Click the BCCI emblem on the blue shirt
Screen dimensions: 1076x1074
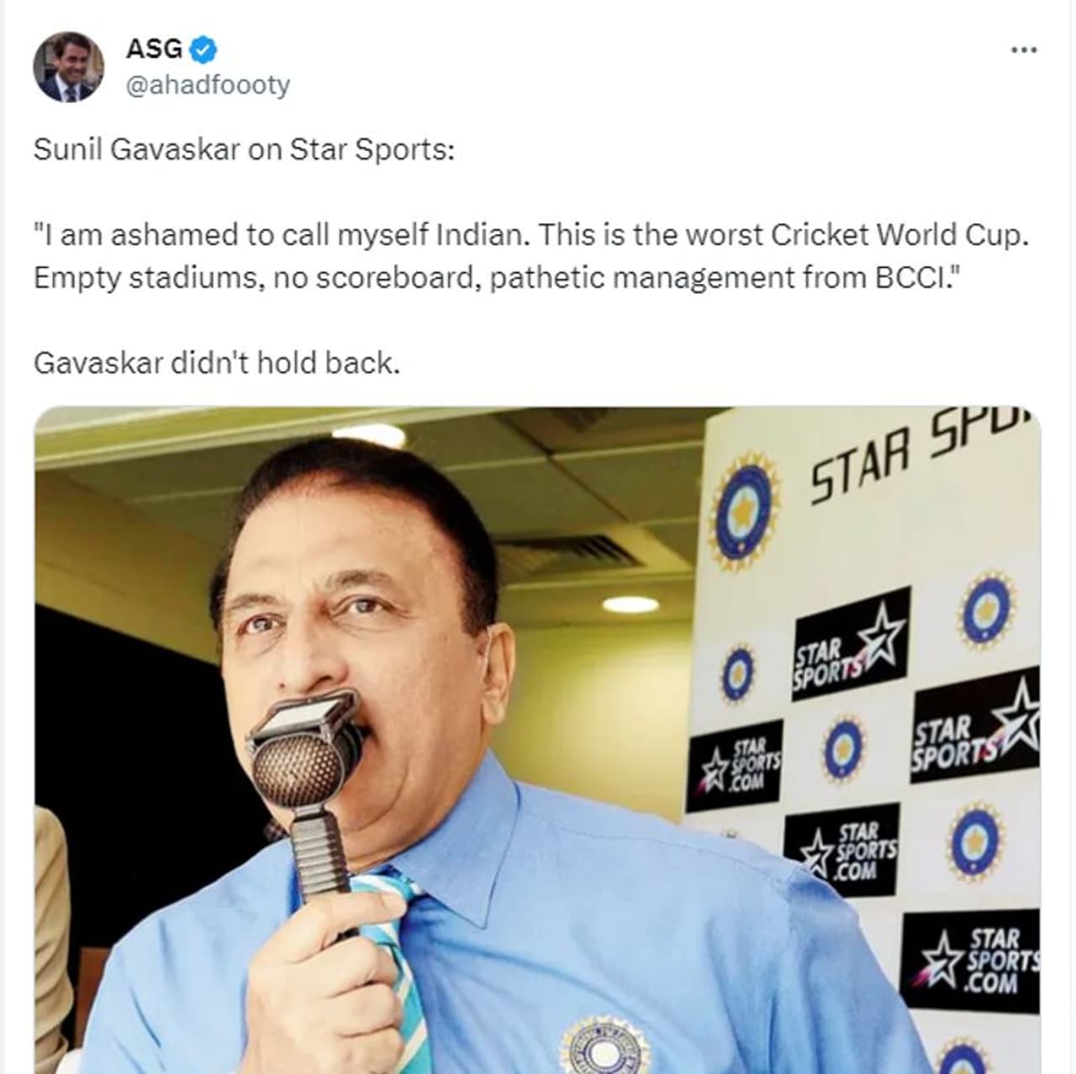click(604, 1046)
